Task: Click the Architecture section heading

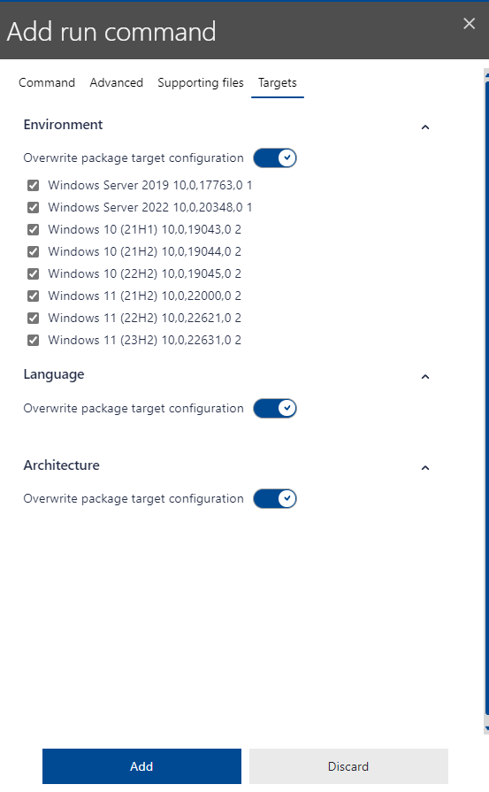Action: point(62,465)
